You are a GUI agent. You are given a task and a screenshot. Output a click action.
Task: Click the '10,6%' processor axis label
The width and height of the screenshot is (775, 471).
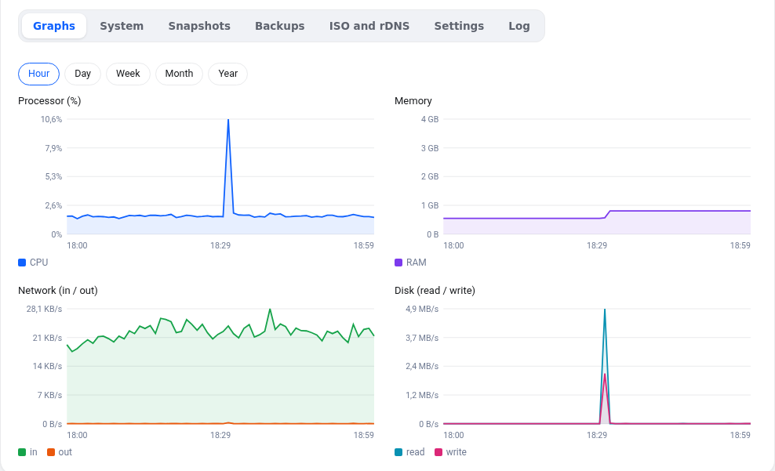(52, 119)
